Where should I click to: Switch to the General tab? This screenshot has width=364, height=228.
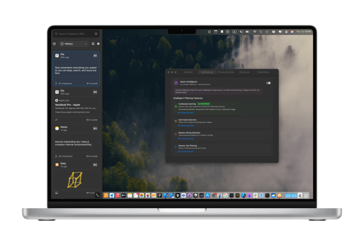[x=188, y=72]
